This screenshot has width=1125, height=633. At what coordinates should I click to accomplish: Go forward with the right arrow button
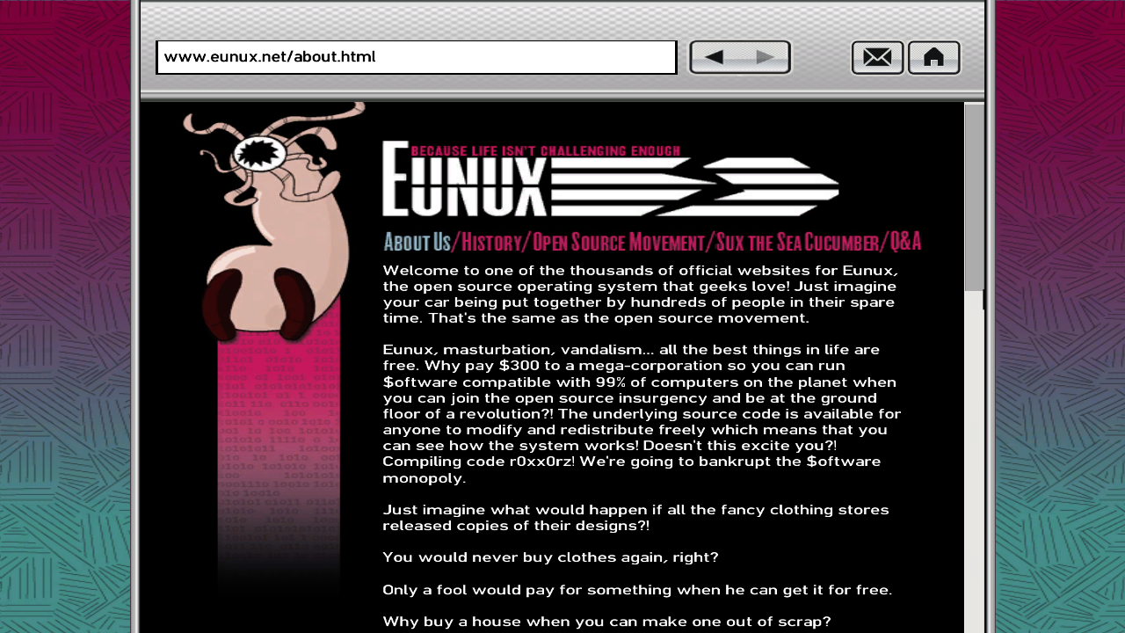[x=765, y=57]
